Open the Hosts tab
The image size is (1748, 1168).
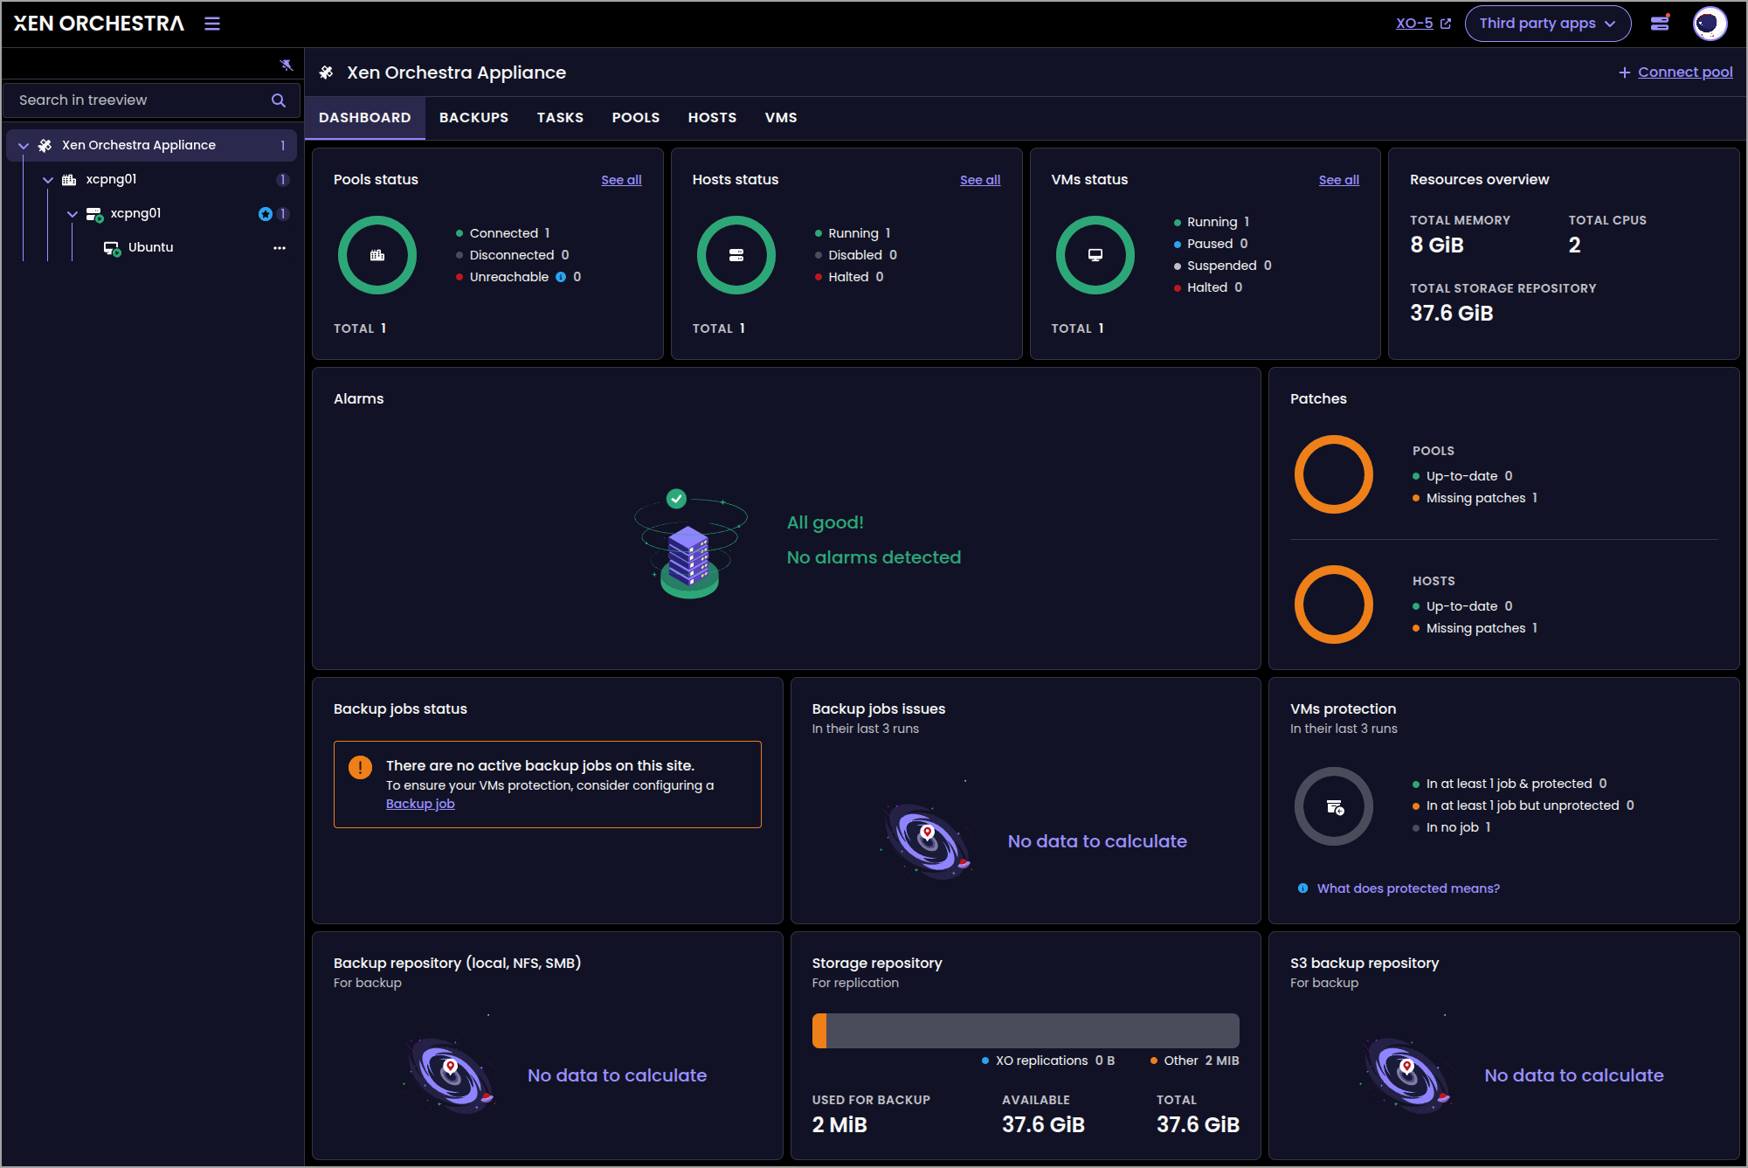712,118
